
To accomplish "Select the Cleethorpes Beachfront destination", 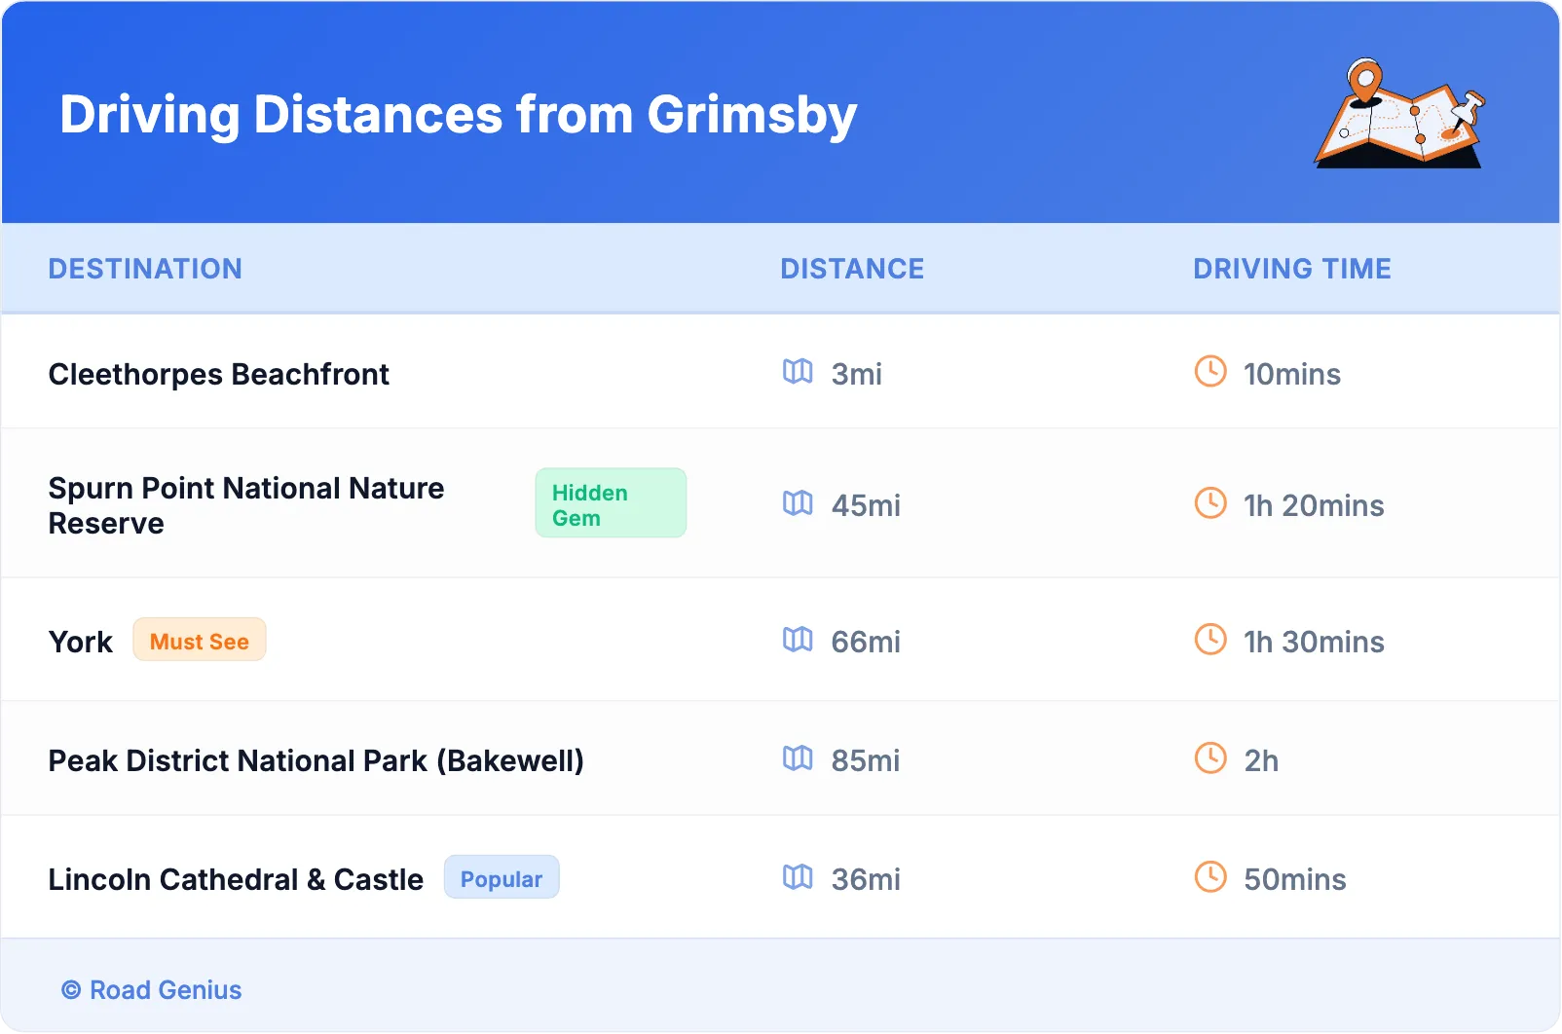I will (219, 374).
